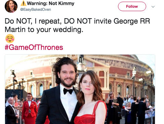Click the tweet text about George RR Martin
The image size is (164, 124).
77,25
